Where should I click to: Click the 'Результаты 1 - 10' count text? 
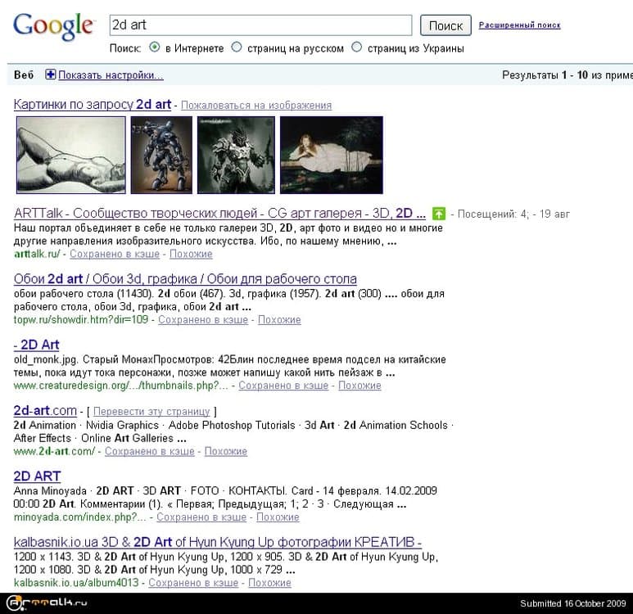(x=545, y=75)
